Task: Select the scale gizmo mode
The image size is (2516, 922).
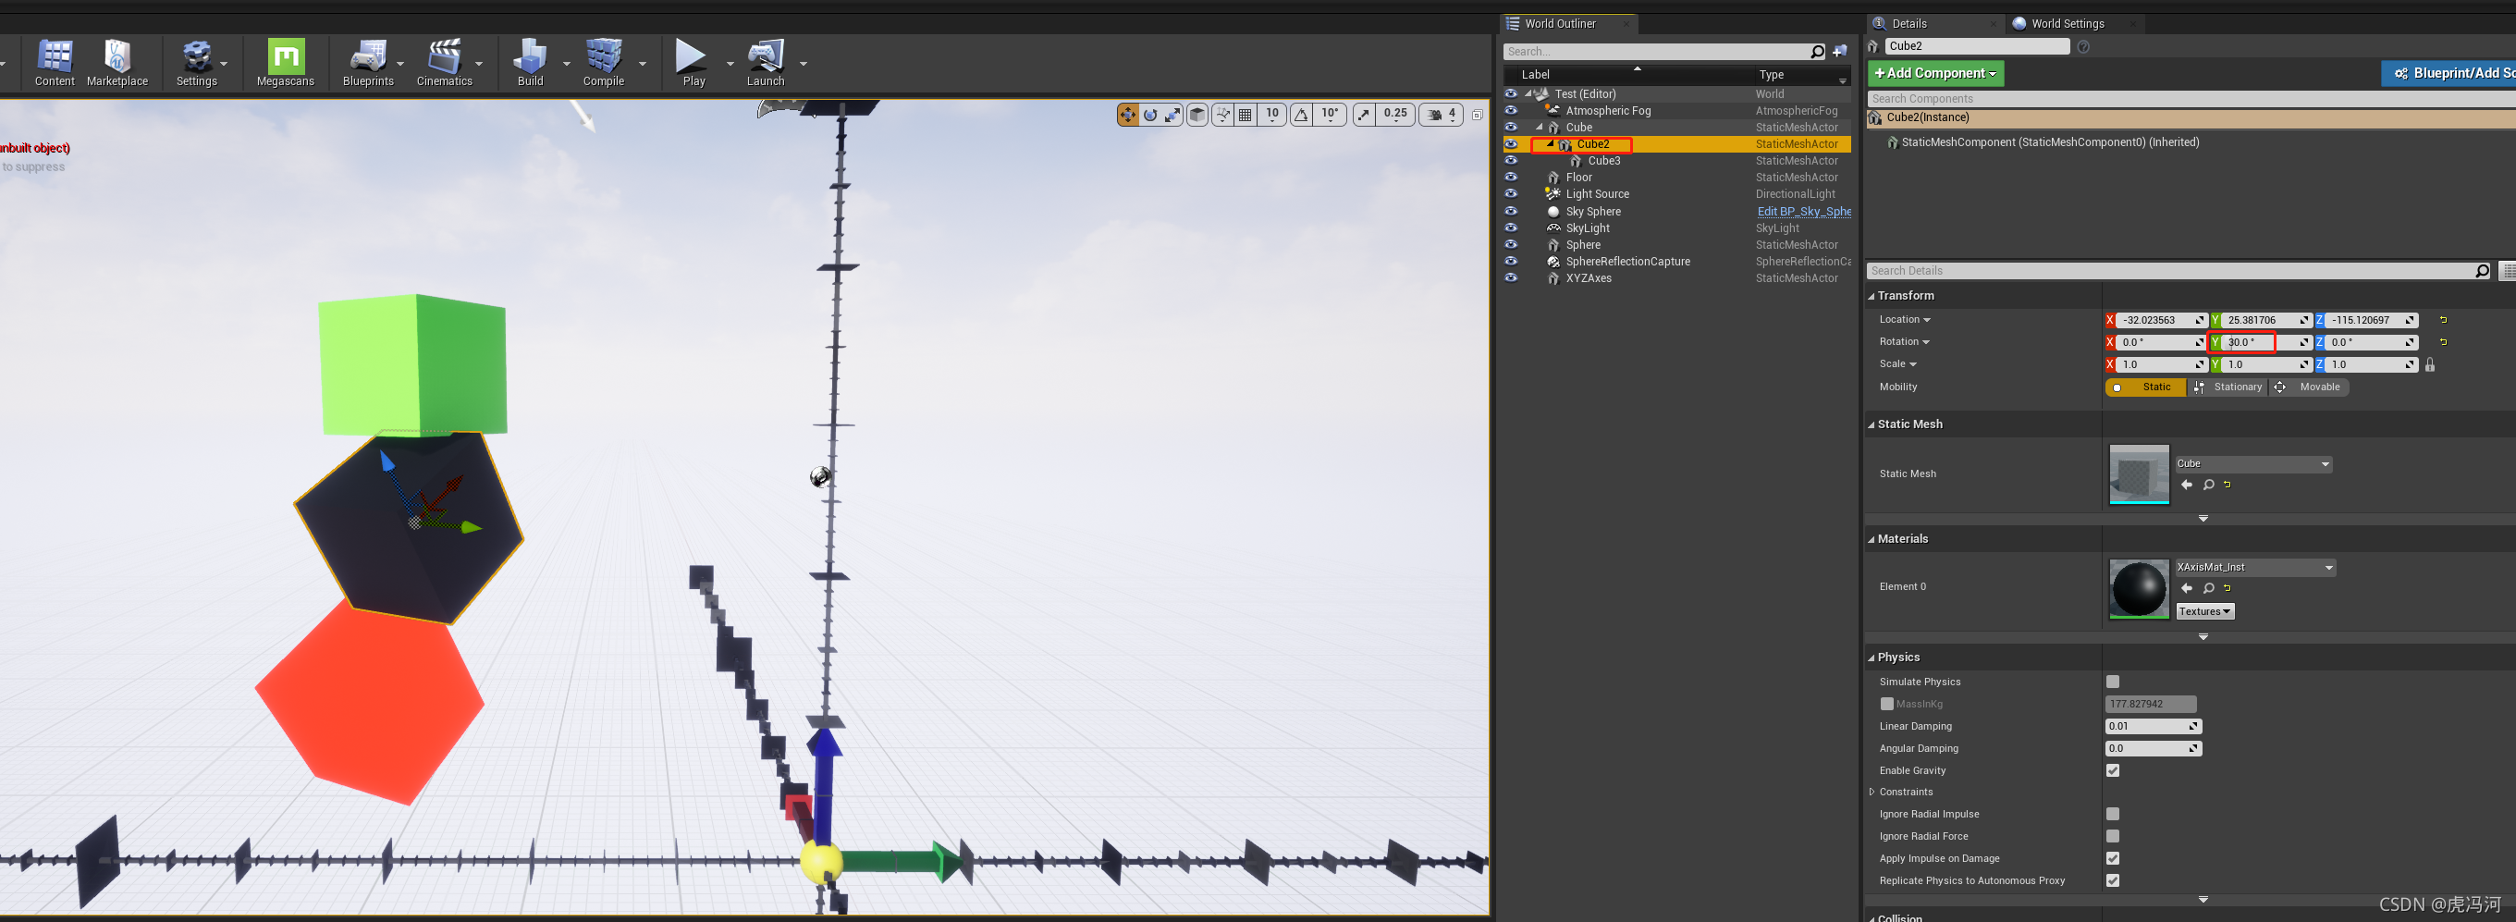Action: (x=1173, y=116)
